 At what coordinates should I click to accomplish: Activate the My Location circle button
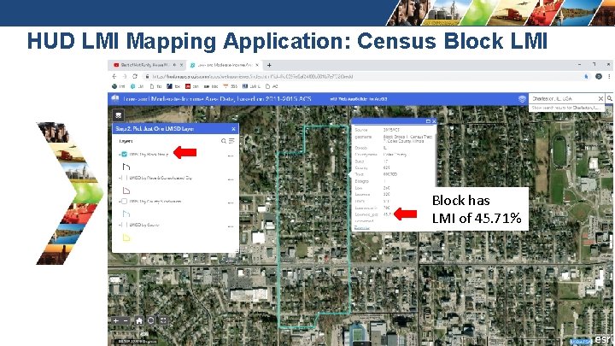tap(150, 320)
